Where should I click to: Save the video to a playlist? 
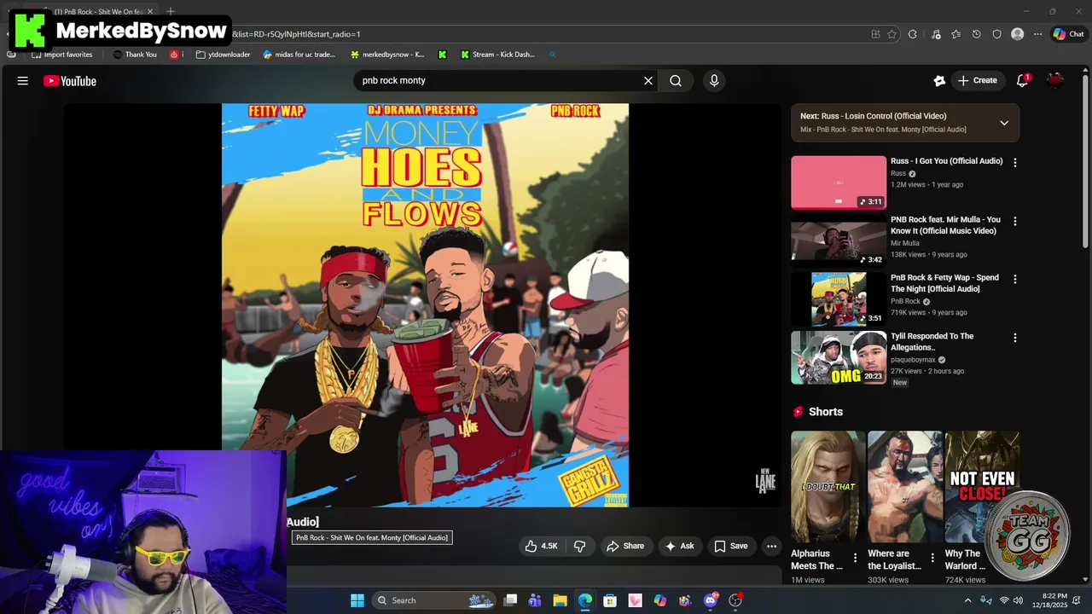[x=731, y=547]
